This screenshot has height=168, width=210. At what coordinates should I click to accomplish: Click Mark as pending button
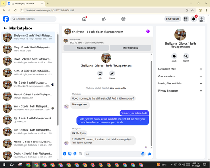[x=86, y=48]
